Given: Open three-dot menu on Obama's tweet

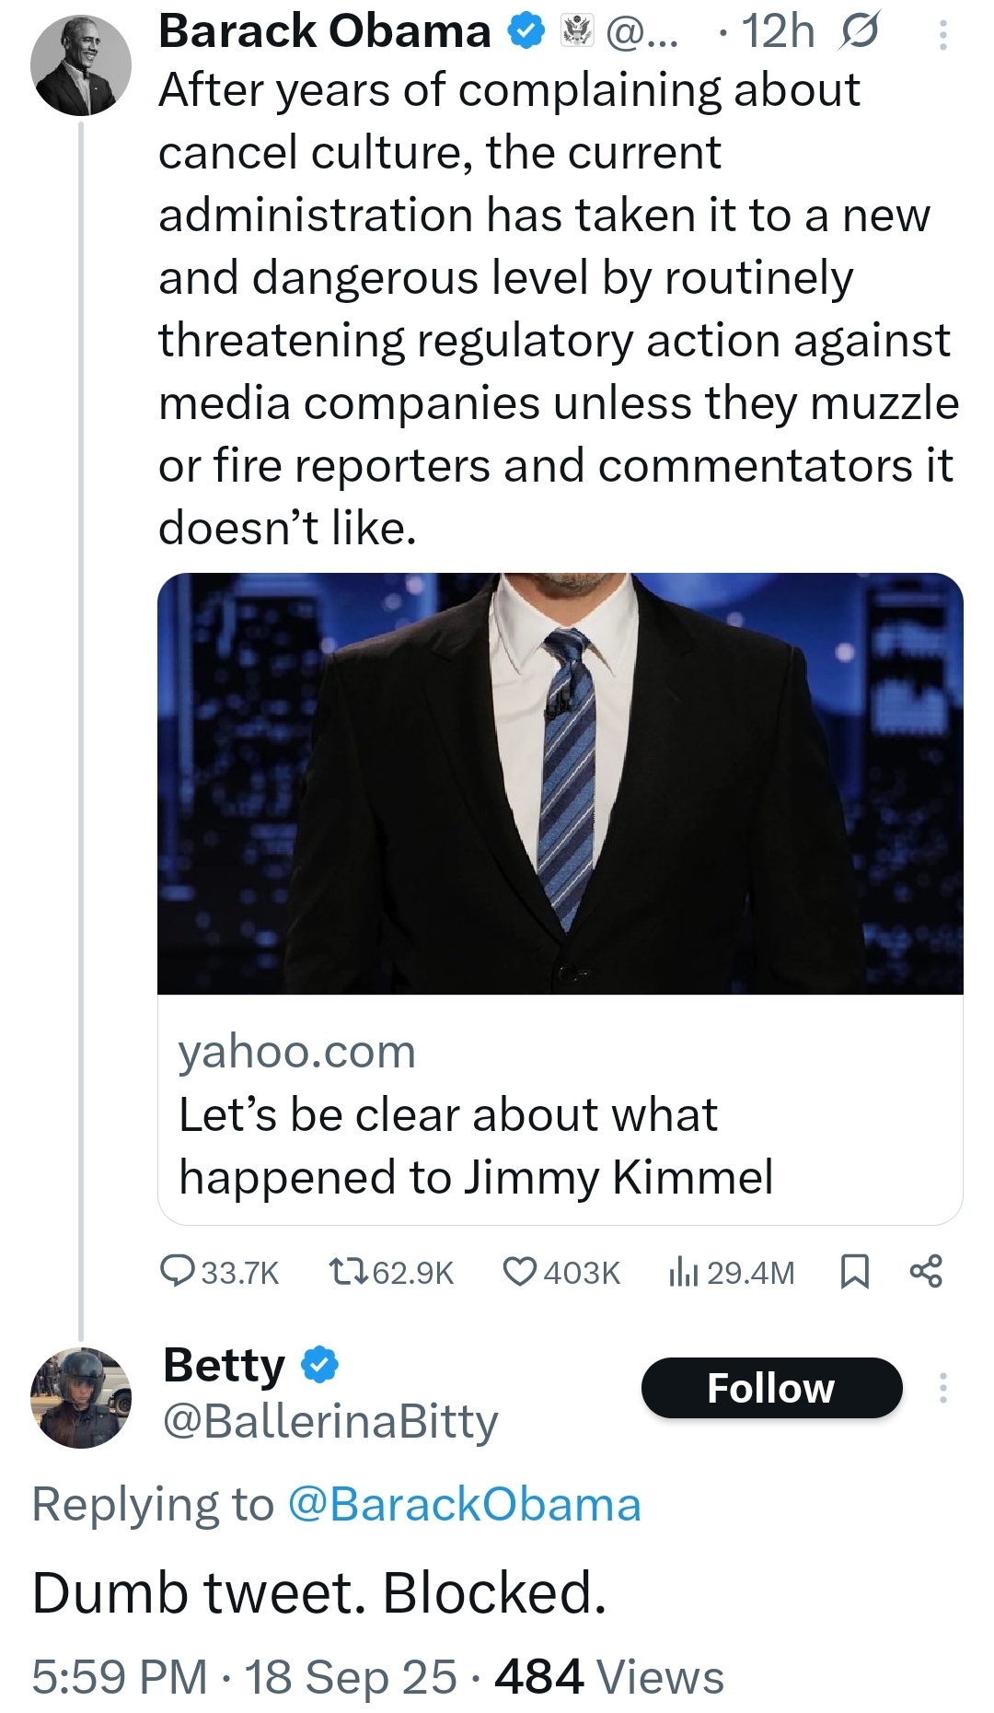Looking at the screenshot, I should 942,35.
